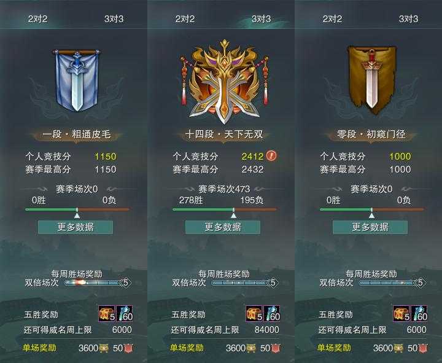The width and height of the screenshot is (442, 363).
Task: Switch to 3对3 tab in middle panel
Action: coord(261,19)
